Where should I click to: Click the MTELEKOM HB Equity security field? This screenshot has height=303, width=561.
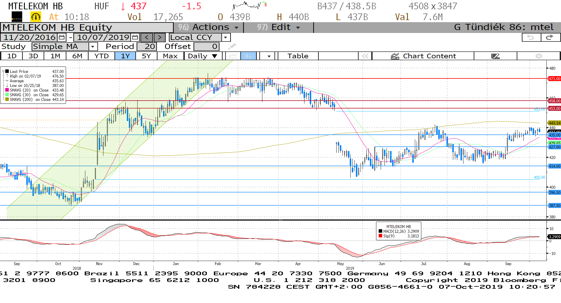click(87, 27)
